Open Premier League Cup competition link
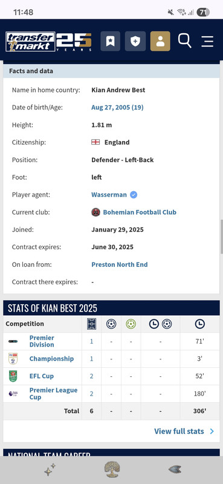The height and width of the screenshot is (484, 223). coord(53,394)
